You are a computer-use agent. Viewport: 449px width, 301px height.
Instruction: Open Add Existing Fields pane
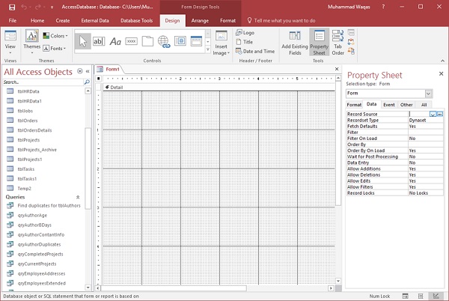pos(296,43)
